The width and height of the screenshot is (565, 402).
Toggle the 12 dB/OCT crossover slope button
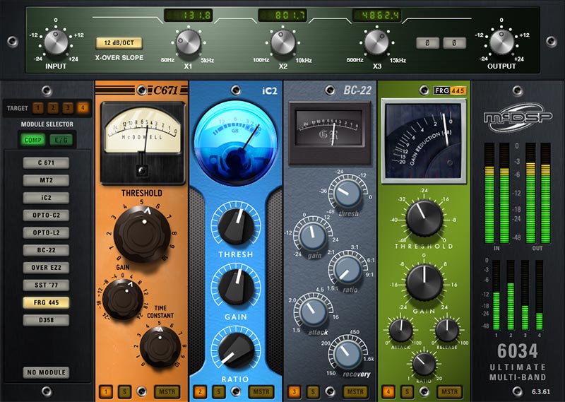tap(119, 43)
